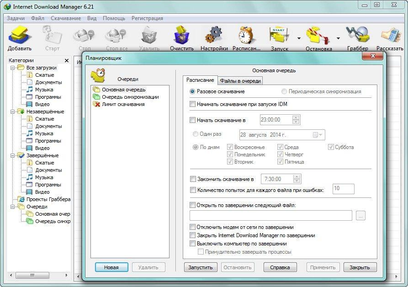The image size is (408, 287).
Task: Click the file browse ... button
Action: tap(360, 215)
